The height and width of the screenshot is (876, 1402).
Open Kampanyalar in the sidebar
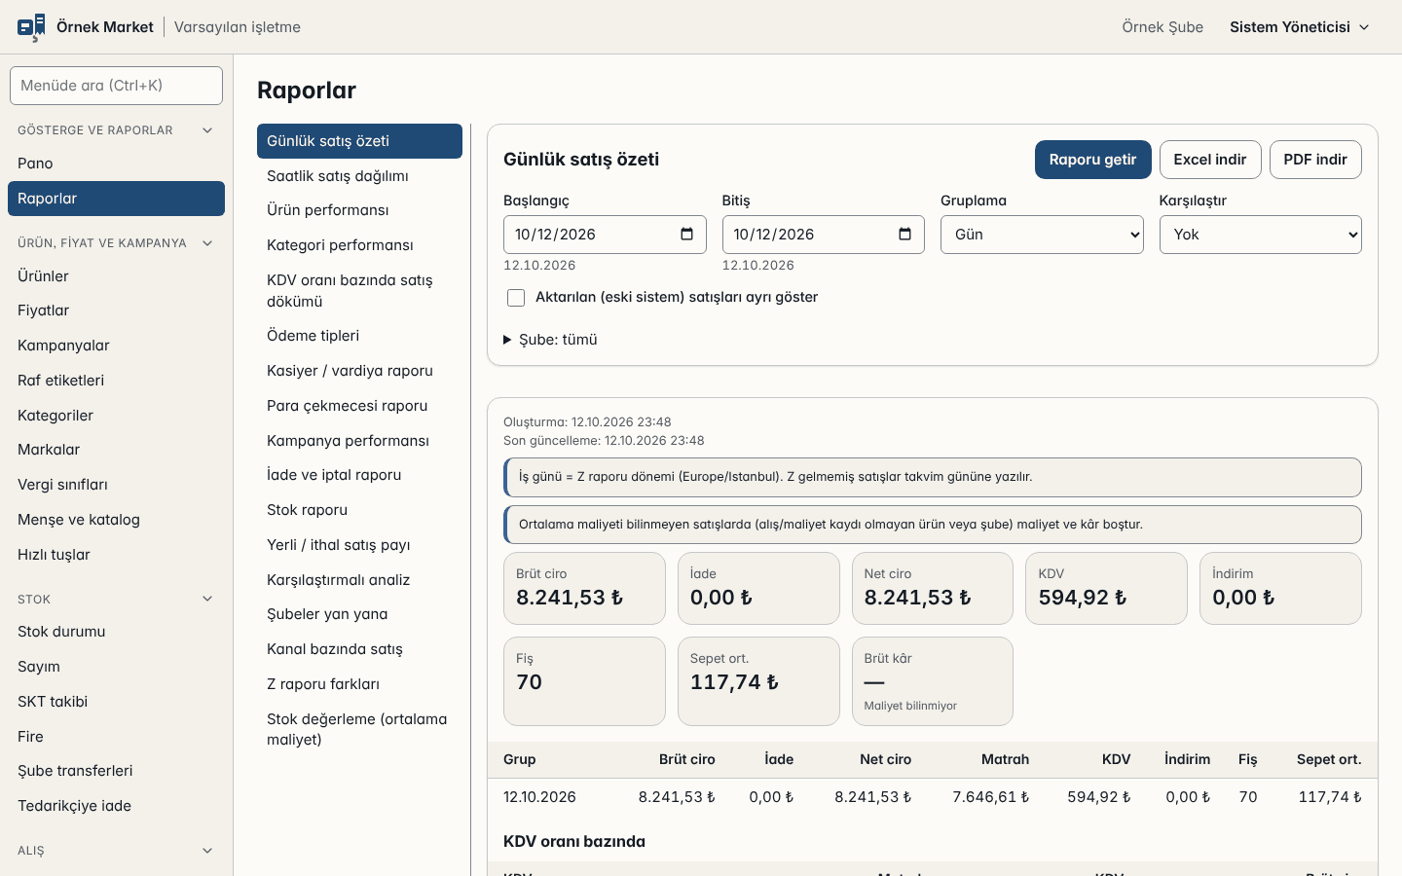click(116, 346)
